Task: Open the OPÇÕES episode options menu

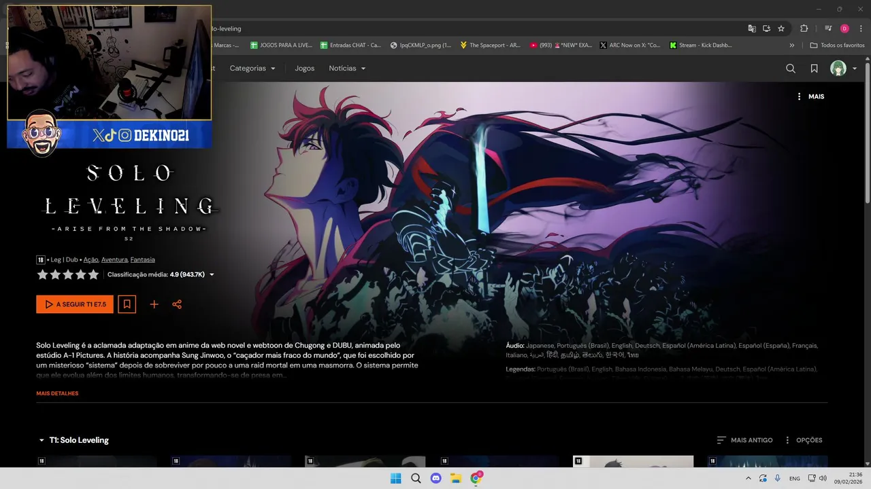Action: (x=804, y=440)
